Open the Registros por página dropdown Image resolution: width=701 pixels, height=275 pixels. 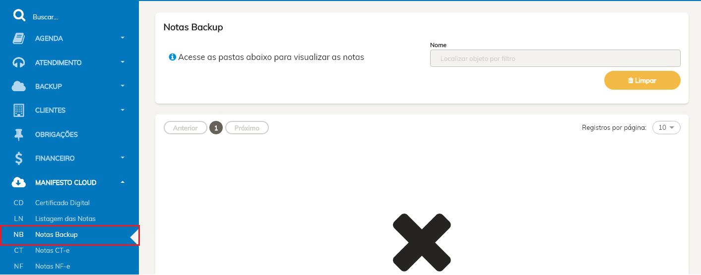pos(666,128)
